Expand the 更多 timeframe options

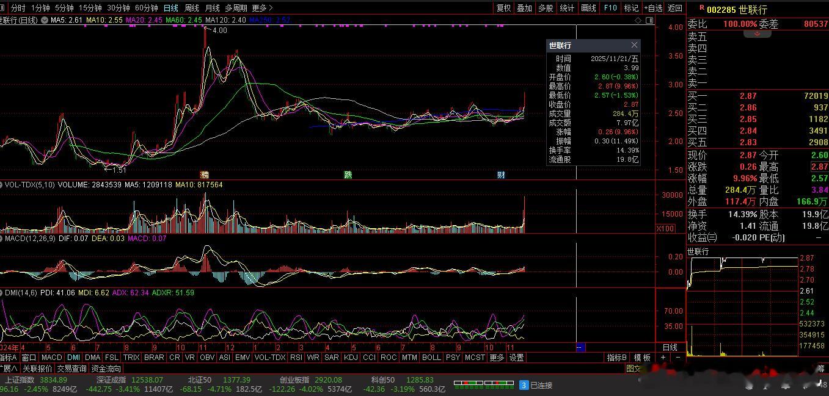pyautogui.click(x=262, y=8)
